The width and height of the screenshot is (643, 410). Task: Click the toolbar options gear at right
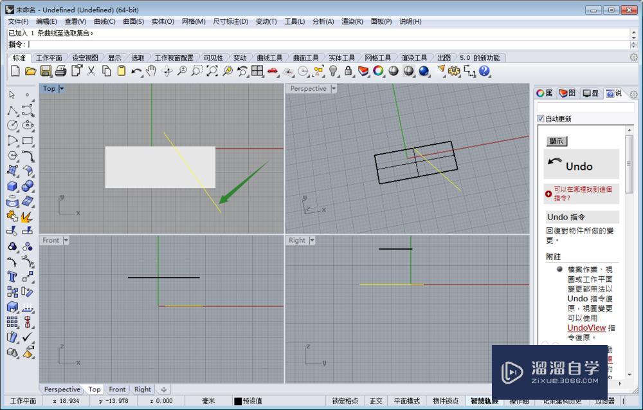pyautogui.click(x=633, y=57)
